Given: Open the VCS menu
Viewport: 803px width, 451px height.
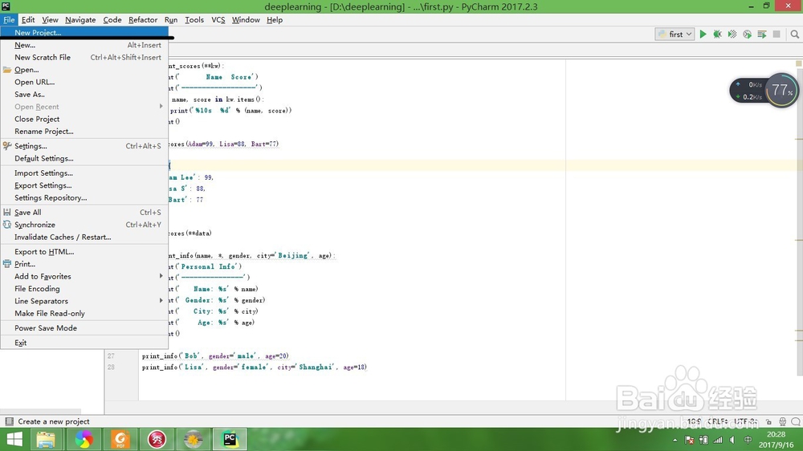Looking at the screenshot, I should pyautogui.click(x=218, y=19).
